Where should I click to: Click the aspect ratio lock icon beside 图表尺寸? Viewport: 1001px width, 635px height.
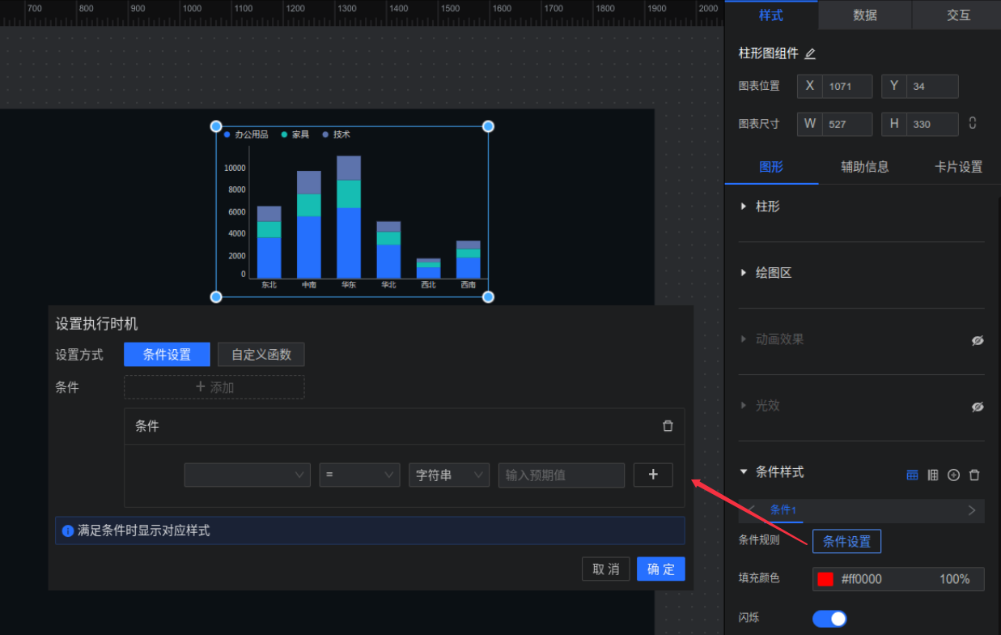(x=973, y=123)
